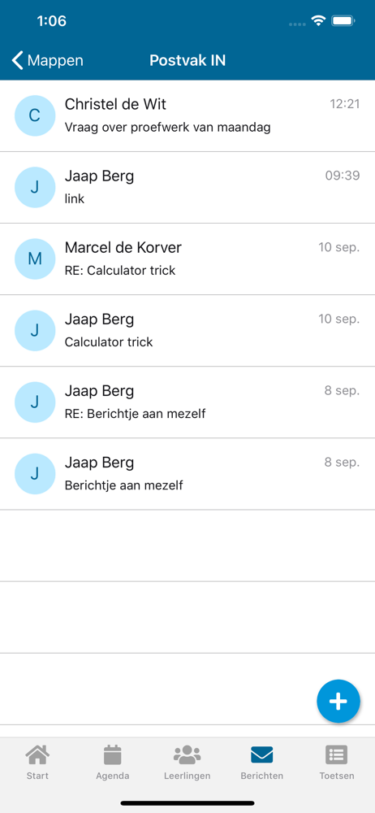Open the Toetsen list tab
Screen dimensions: 375x813
pyautogui.click(x=337, y=763)
